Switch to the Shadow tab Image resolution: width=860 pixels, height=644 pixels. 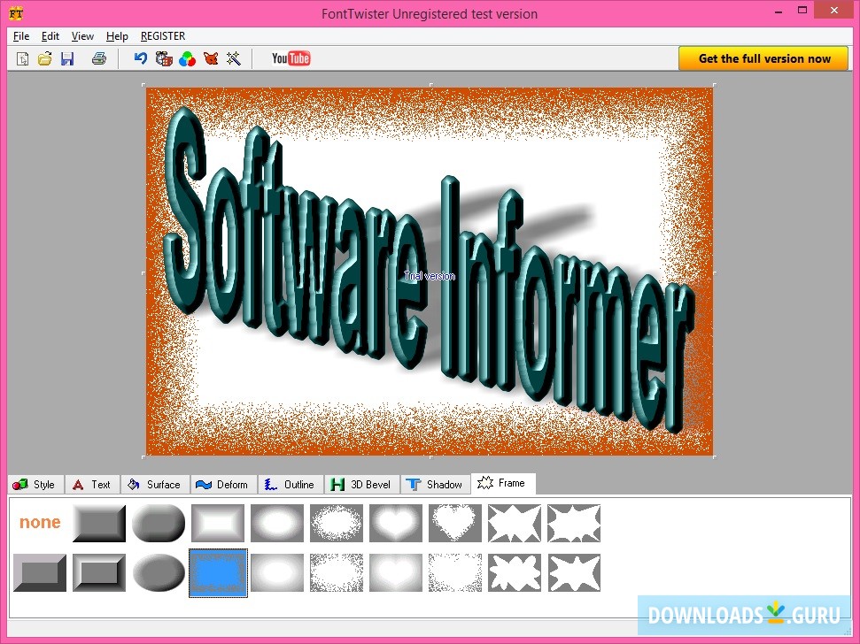(435, 485)
